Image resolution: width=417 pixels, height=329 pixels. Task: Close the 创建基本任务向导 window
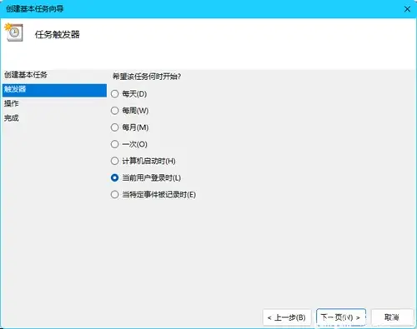(407, 9)
